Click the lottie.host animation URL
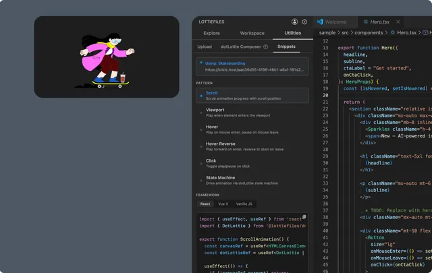 pos(254,70)
